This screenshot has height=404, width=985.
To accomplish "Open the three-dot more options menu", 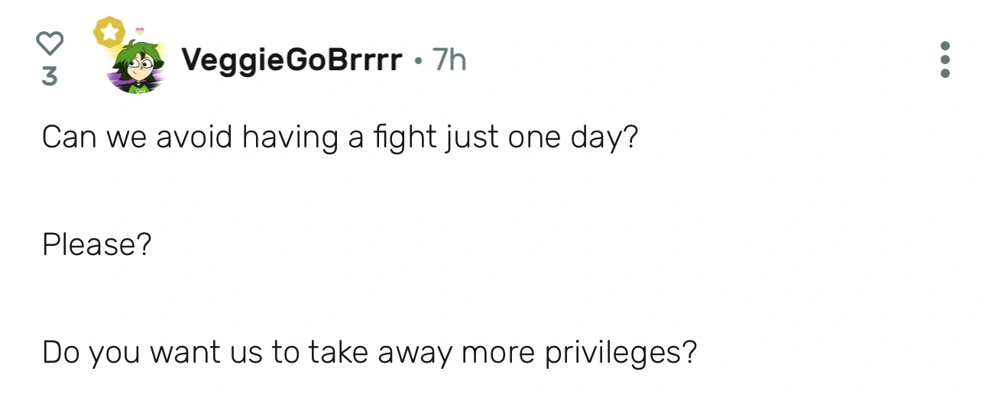I will (945, 60).
